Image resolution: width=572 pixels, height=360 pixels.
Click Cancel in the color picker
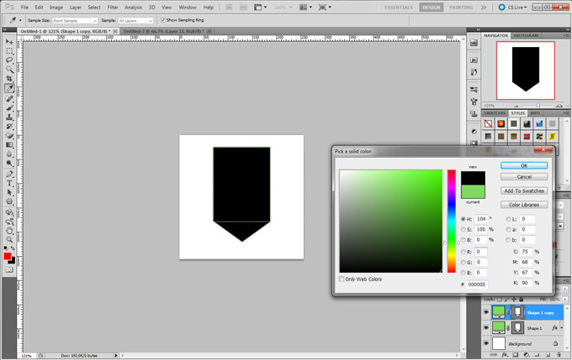click(524, 176)
